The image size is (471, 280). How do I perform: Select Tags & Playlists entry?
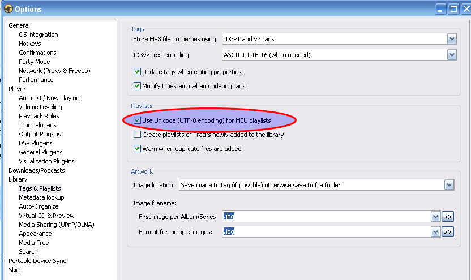click(40, 188)
